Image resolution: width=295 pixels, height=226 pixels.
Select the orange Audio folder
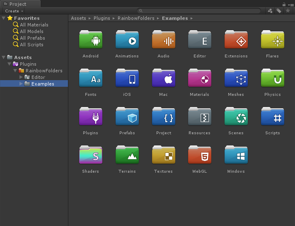click(x=164, y=39)
